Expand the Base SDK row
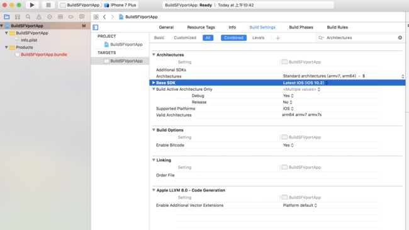The width and height of the screenshot is (409, 230). pyautogui.click(x=154, y=83)
